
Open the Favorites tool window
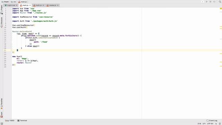[1, 103]
